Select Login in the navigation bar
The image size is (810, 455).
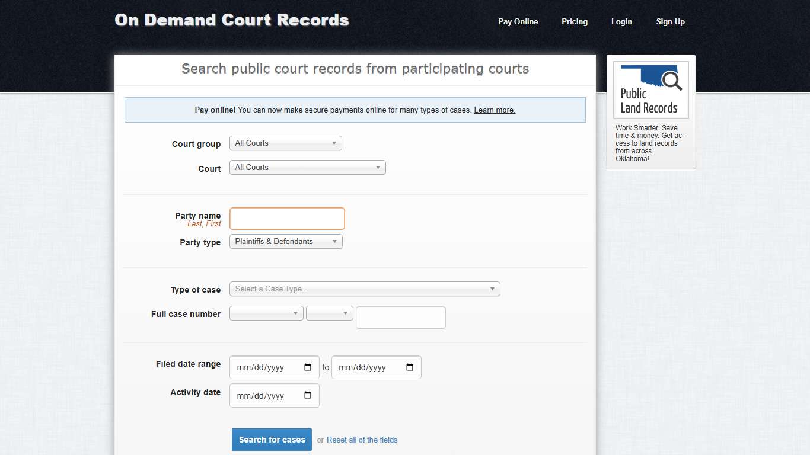(x=621, y=21)
